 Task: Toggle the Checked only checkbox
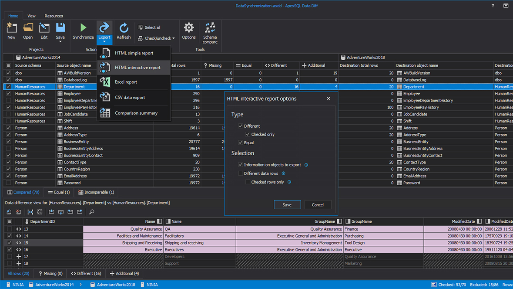point(248,134)
